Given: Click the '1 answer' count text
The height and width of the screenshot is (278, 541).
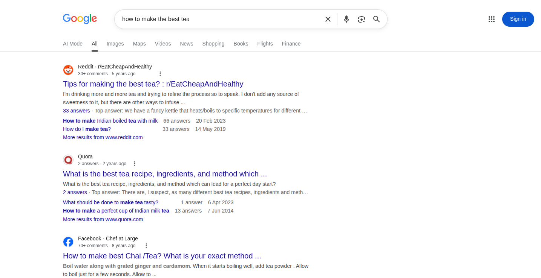Looking at the screenshot, I should (192, 202).
